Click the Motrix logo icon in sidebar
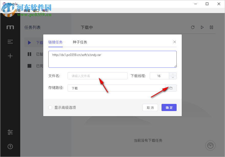This screenshot has width=225, height=157. 10,27
